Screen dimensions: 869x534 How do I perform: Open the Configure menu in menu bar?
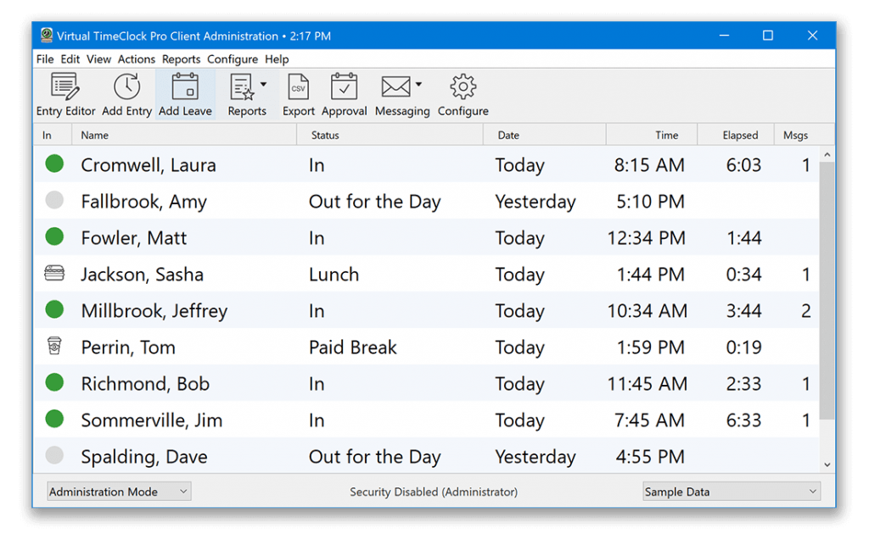[x=233, y=59]
